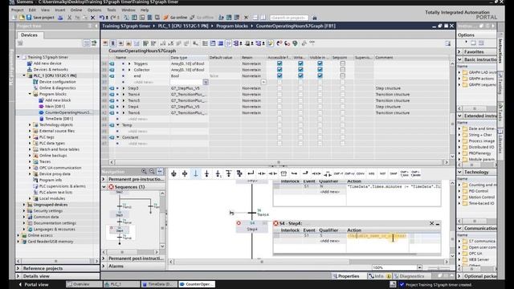This screenshot has height=289, width=514.
Task: Click the project tree view toggle icon
Action: pyautogui.click(x=87, y=43)
